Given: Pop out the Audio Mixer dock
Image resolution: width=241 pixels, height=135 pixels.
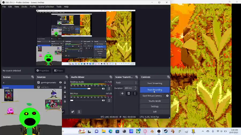Looking at the screenshot, I should coord(111,77).
